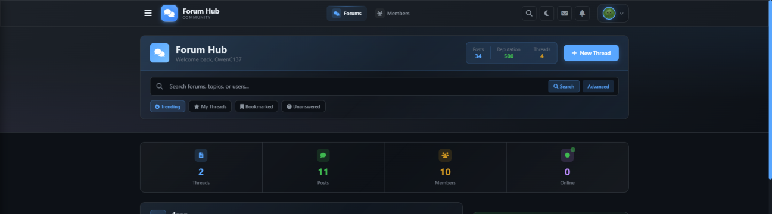Click the Reputation 500 stat
This screenshot has width=772, height=214.
509,53
